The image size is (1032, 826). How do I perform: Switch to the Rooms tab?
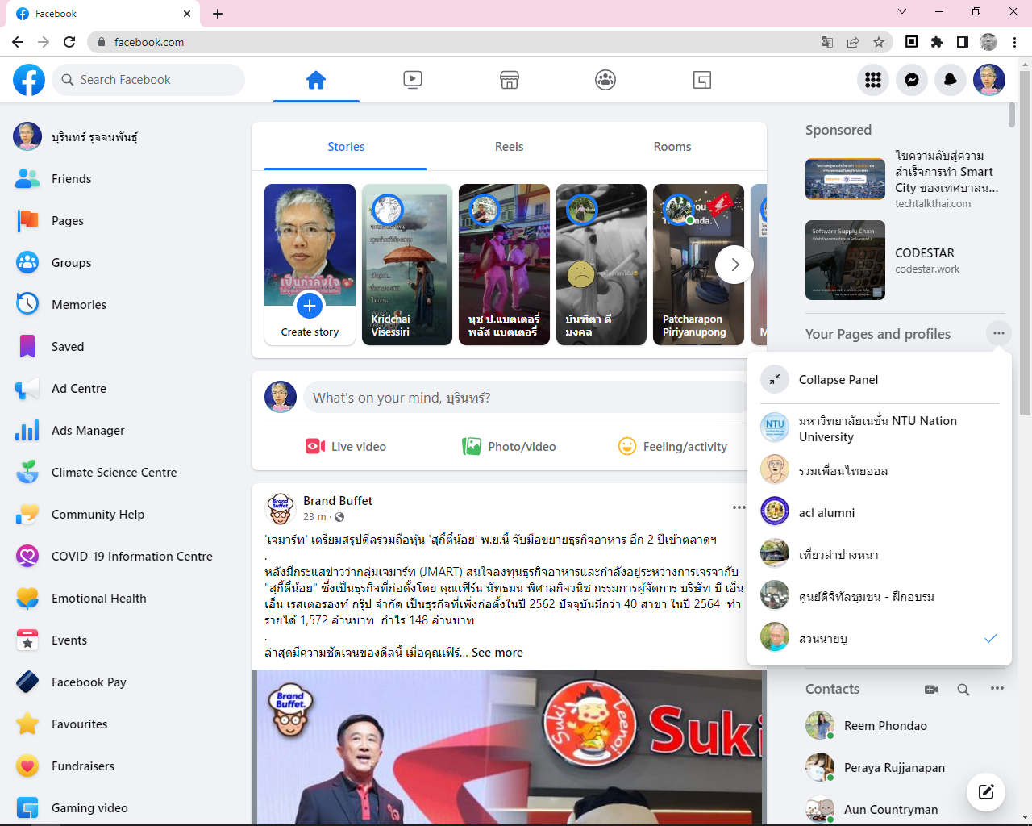(672, 147)
